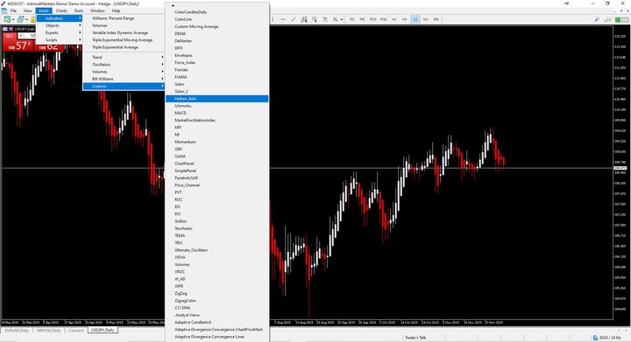Click the search magnifier icon
This screenshot has height=342, width=631.
597,19
